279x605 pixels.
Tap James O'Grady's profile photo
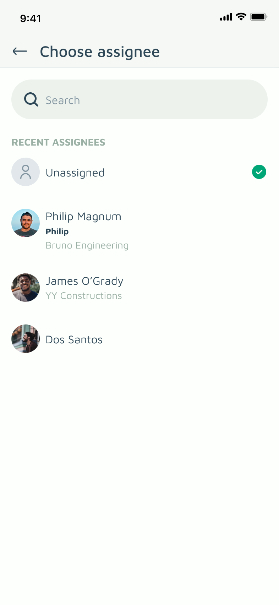pos(26,288)
